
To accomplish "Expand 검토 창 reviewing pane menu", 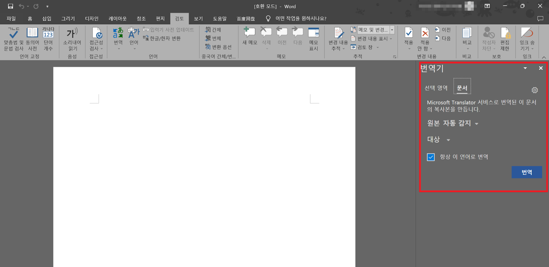I will coord(365,47).
